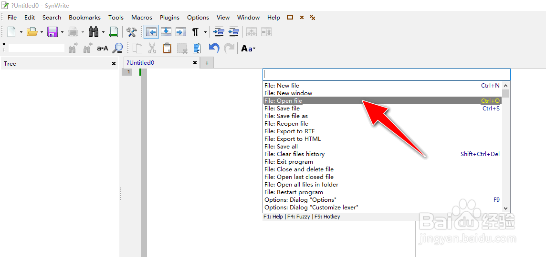Image resolution: width=546 pixels, height=257 pixels.
Task: Open the Search menu
Action: point(52,17)
